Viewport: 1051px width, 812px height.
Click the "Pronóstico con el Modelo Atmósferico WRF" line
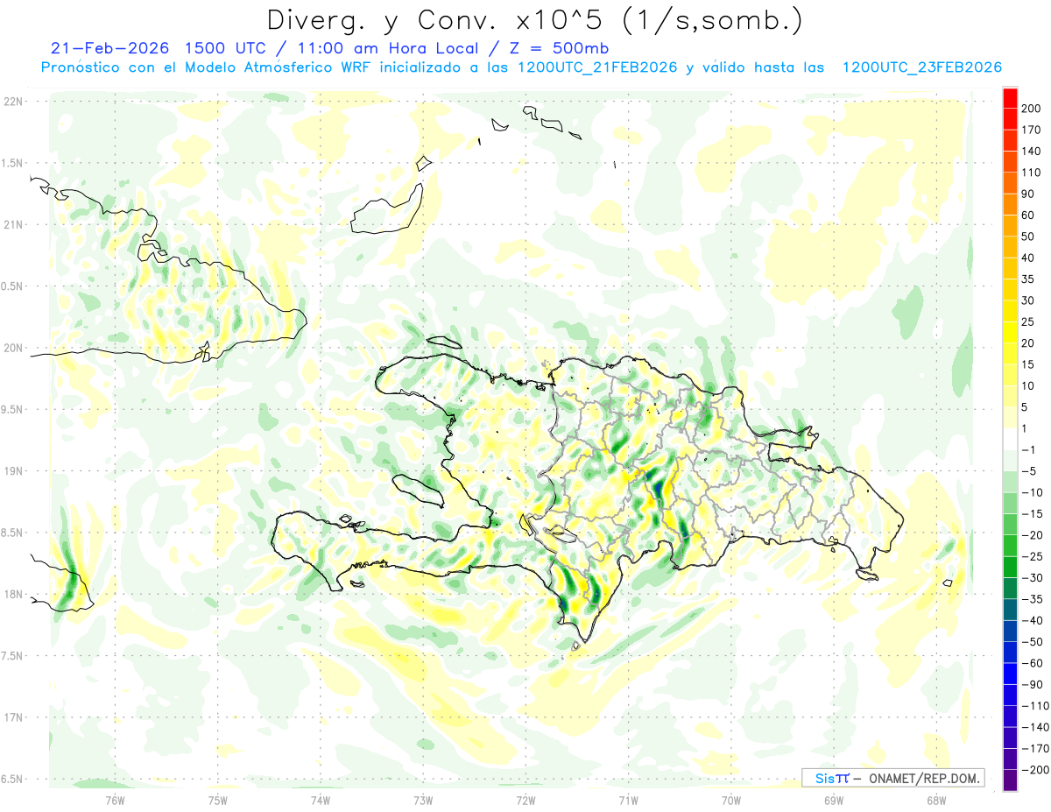(208, 67)
